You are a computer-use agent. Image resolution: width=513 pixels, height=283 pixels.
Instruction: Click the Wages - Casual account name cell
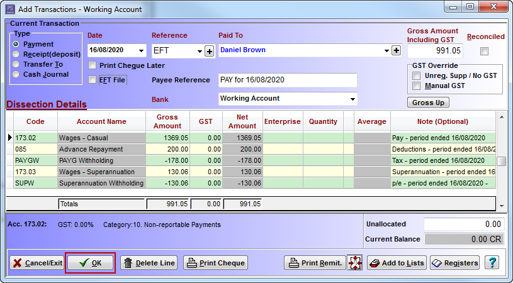(102, 138)
